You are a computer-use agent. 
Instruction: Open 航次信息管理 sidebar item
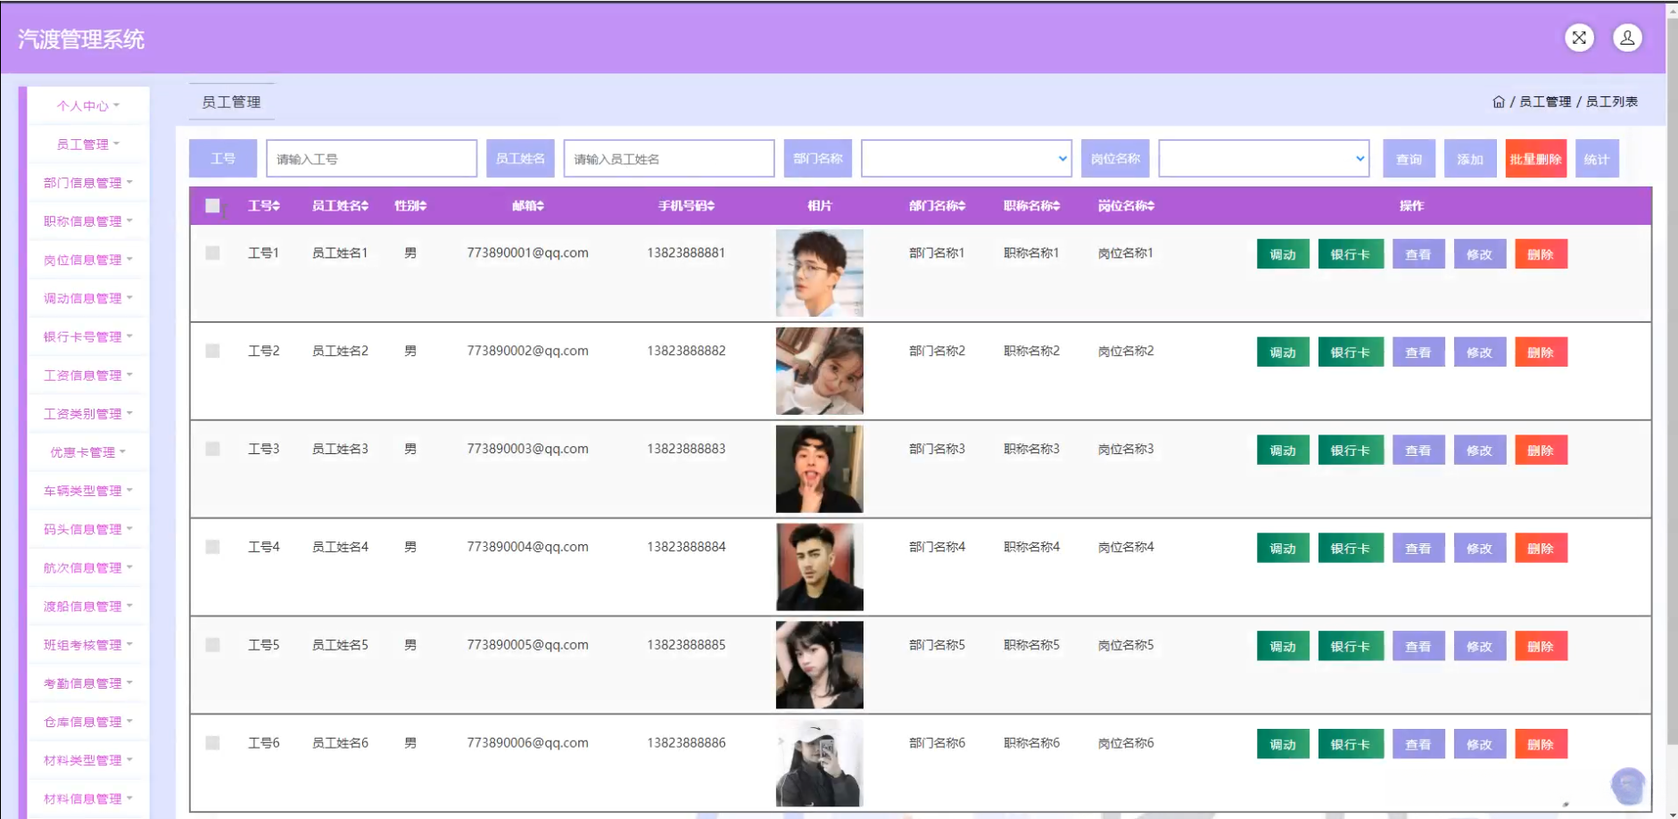pos(88,567)
